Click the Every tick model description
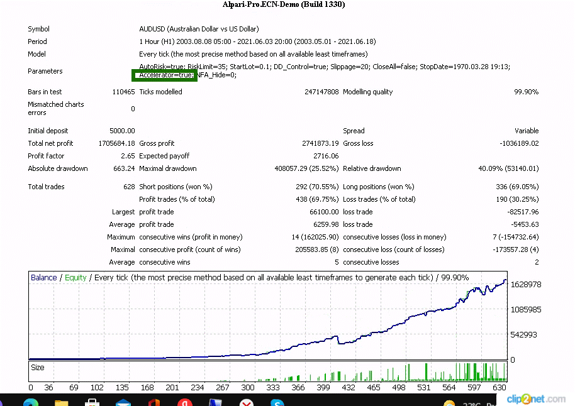Viewport: 575px width, 406px height. 253,54
